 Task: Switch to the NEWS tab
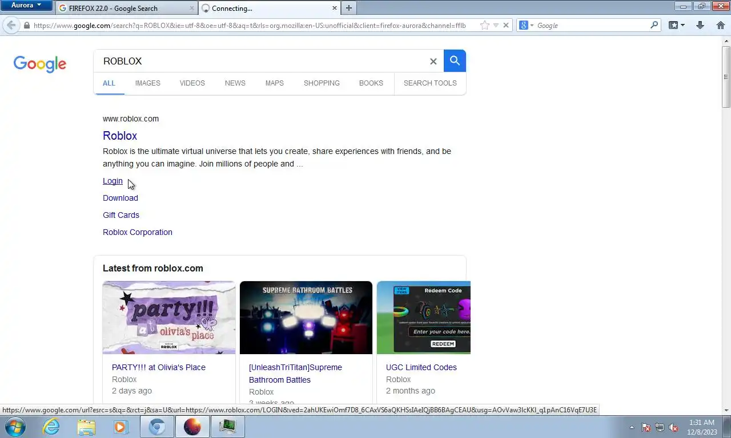(x=235, y=83)
